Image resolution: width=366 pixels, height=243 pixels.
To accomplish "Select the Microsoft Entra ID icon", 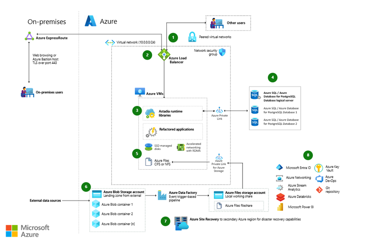I will [280, 167].
